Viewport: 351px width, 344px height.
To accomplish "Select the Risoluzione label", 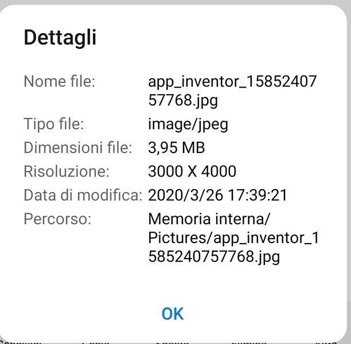I will pos(66,171).
